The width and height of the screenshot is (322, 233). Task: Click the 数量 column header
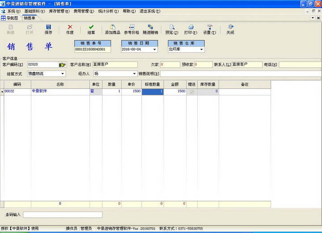coord(112,84)
